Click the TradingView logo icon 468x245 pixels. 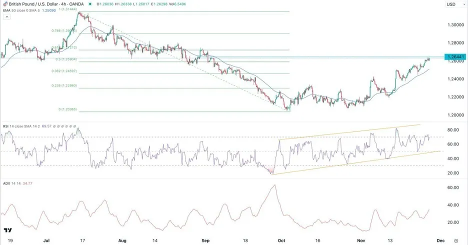point(8,230)
